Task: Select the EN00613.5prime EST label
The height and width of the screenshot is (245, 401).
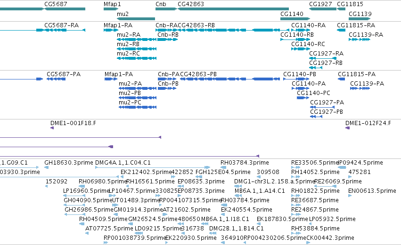Action: click(x=372, y=191)
